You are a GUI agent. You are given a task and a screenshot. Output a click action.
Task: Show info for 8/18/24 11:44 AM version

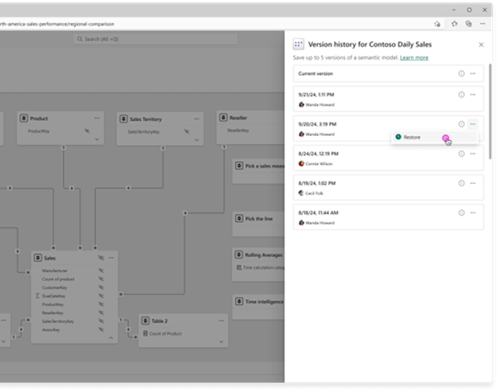click(462, 213)
